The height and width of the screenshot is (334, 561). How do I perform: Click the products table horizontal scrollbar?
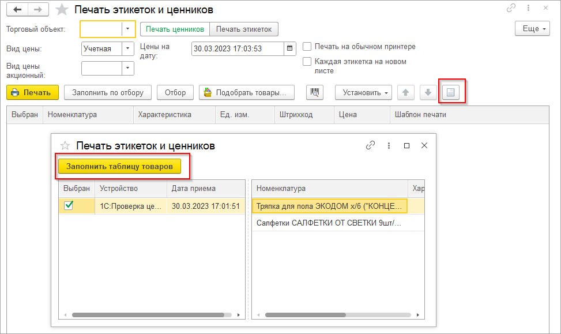305,315
